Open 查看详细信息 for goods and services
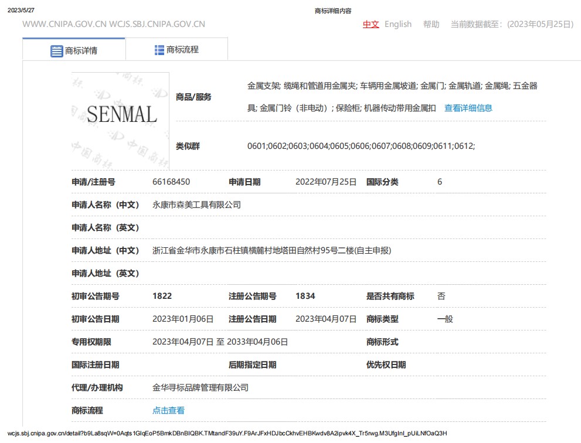Viewport: 581px width, 443px height. coord(468,108)
